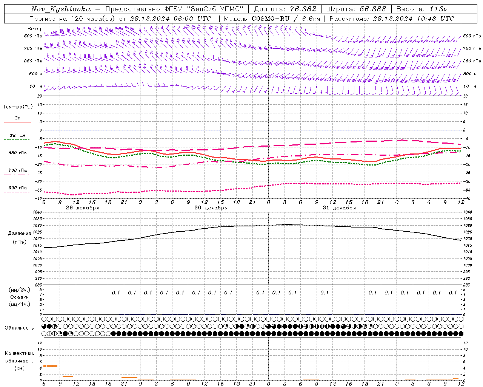Click the date label 31 декабря
483x387 pixels.
click(339, 208)
